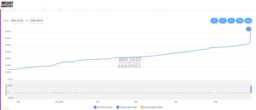Click the Not Just Analytics chart watermark
The height and width of the screenshot is (110, 256).
point(129,62)
